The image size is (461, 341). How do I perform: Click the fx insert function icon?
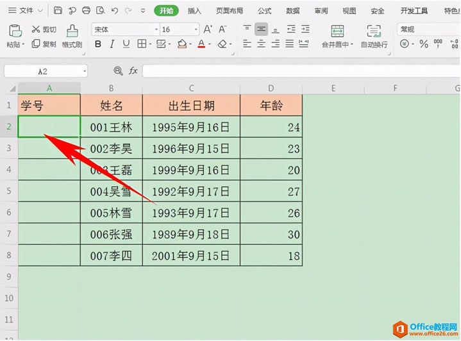[x=133, y=71]
